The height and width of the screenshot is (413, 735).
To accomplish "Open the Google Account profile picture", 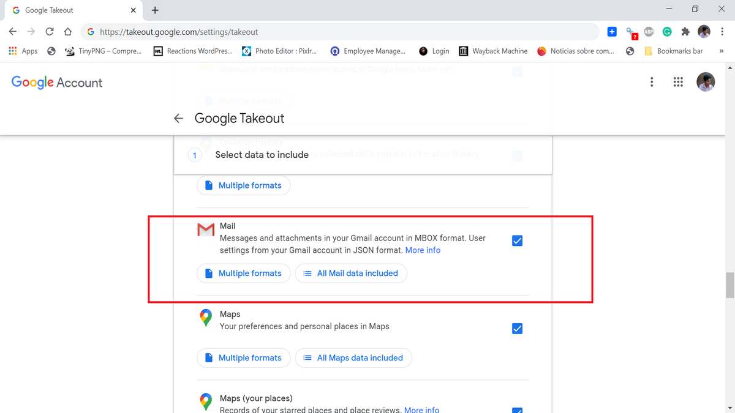I will coord(706,82).
